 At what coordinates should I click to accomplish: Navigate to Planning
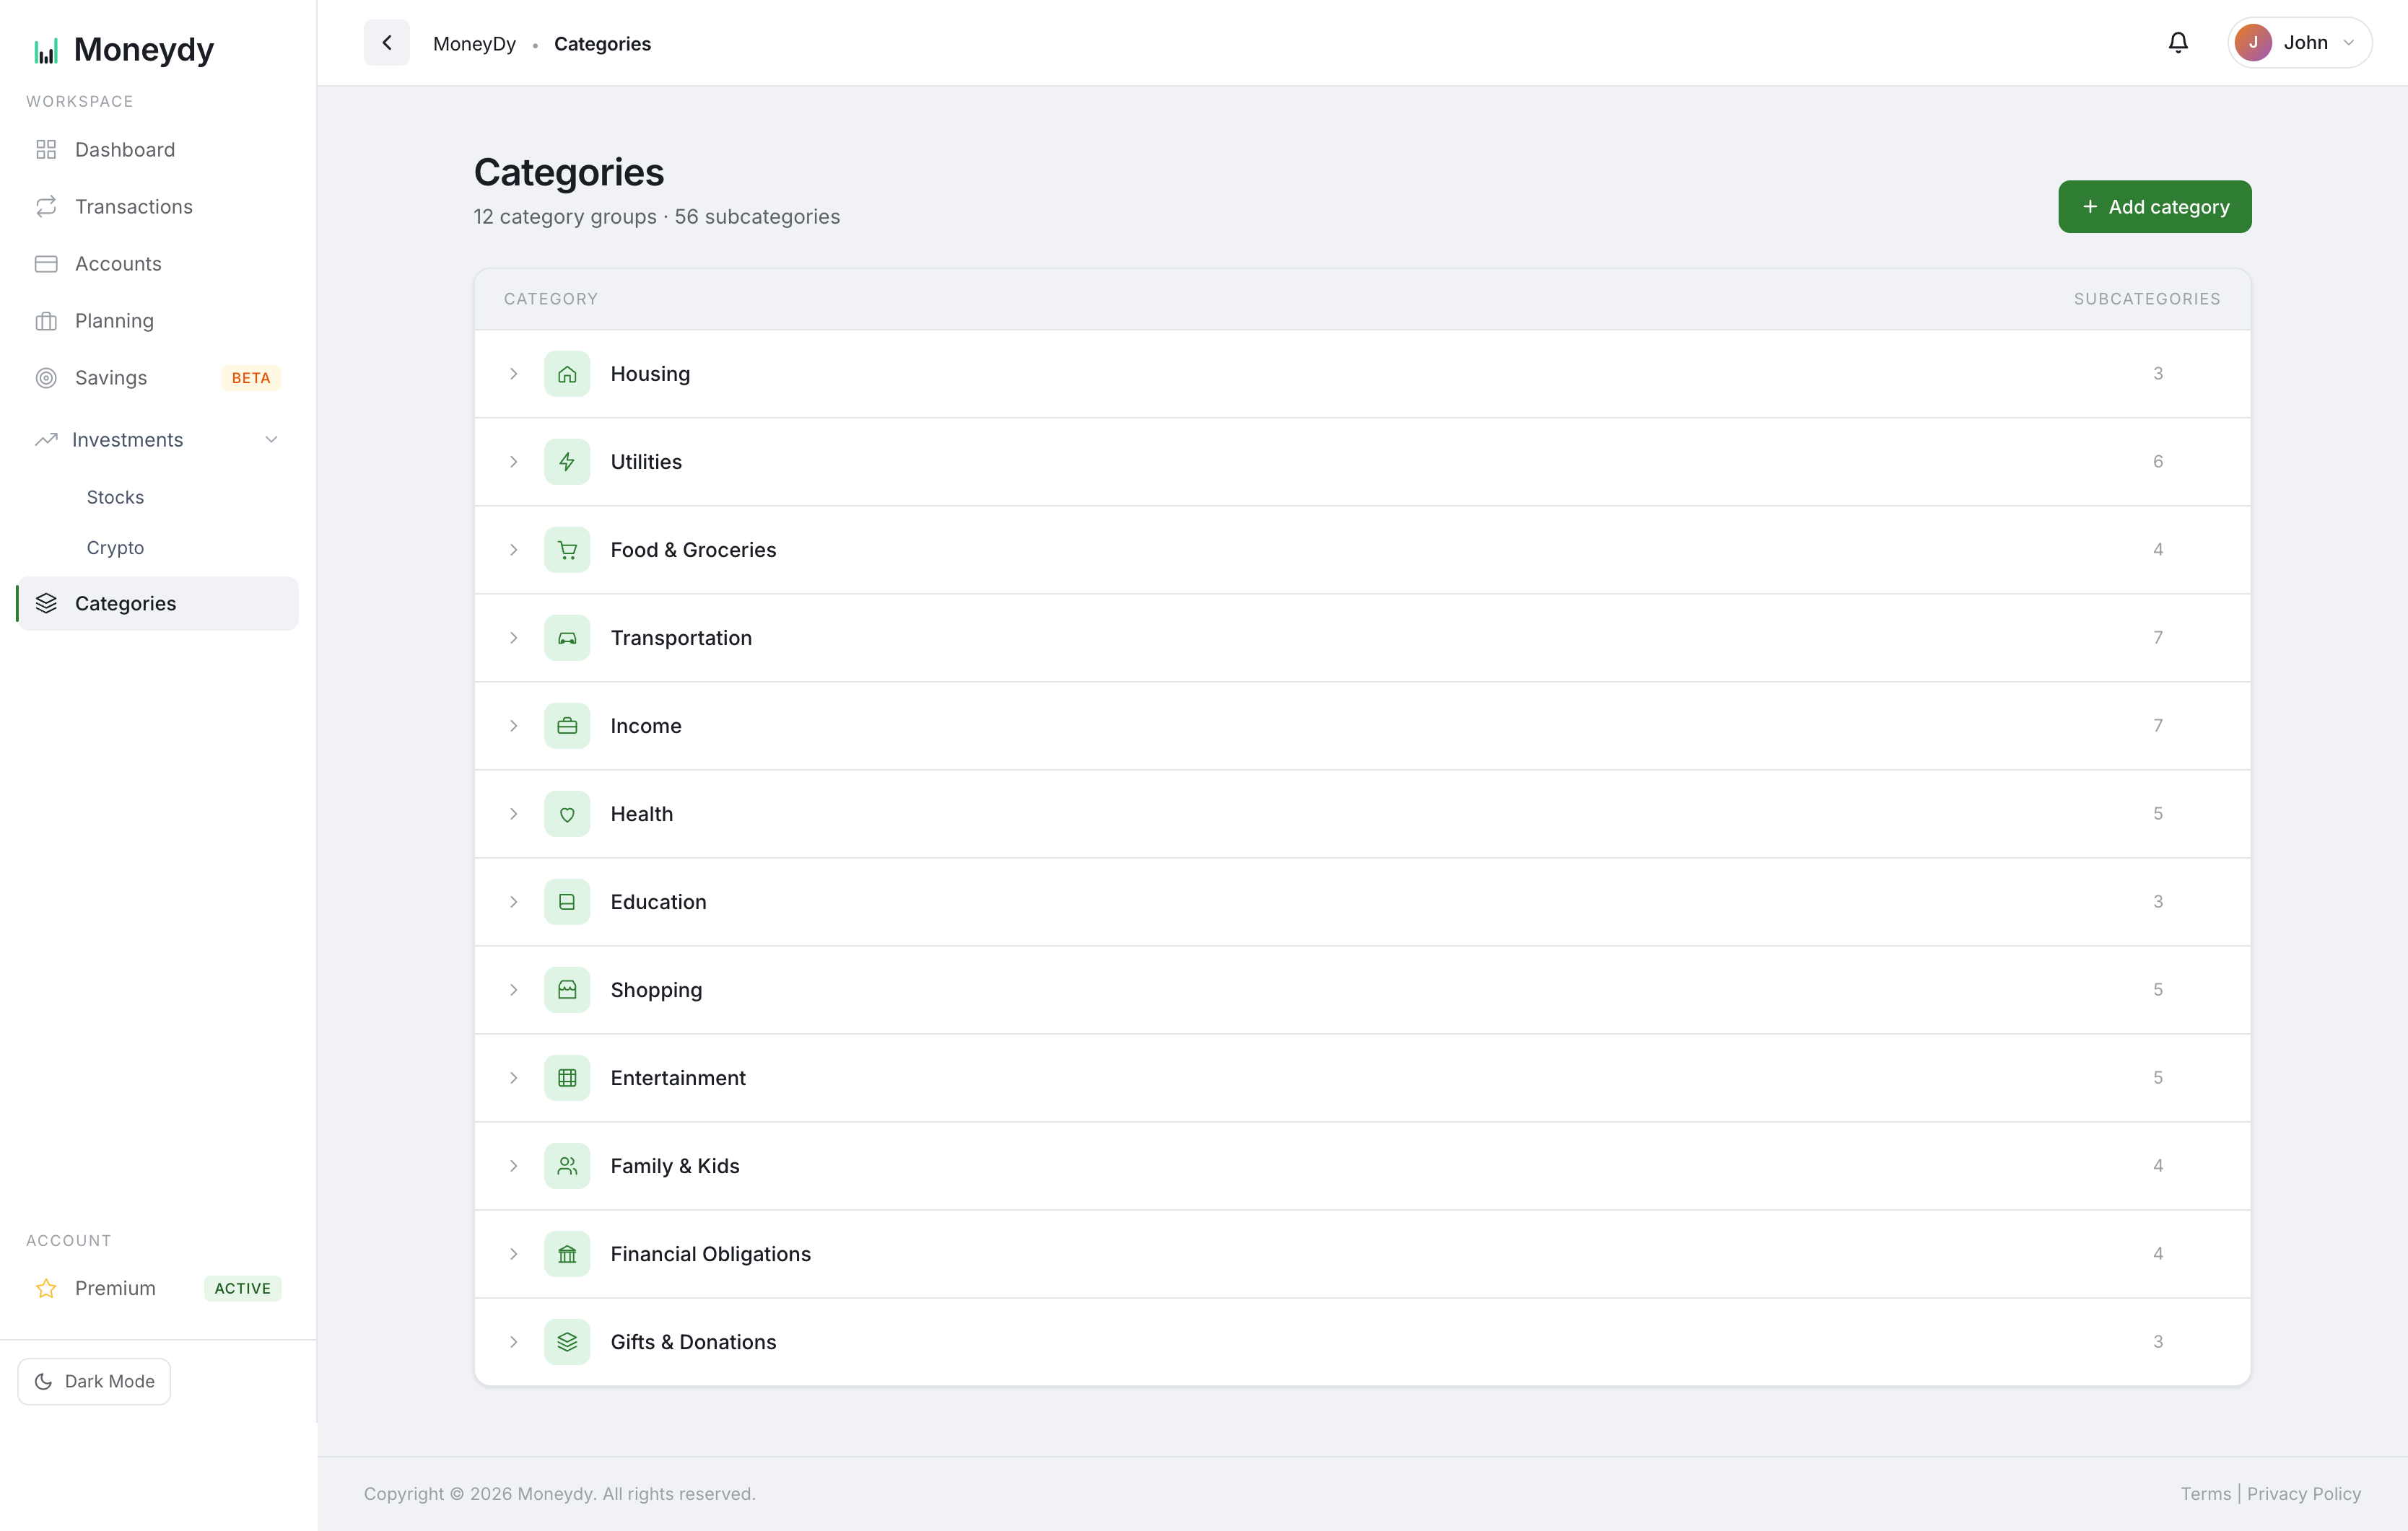(x=158, y=321)
